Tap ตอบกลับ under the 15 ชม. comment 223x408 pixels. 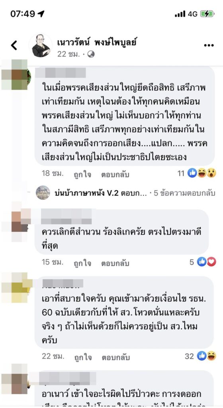[x=115, y=263]
